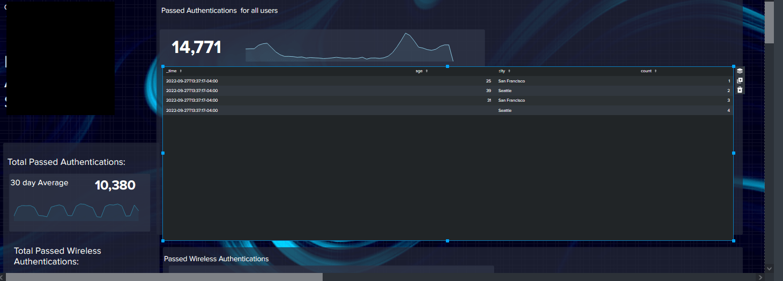Screen dimensions: 783x281
Task: Click the age value 31
Action: (x=489, y=101)
